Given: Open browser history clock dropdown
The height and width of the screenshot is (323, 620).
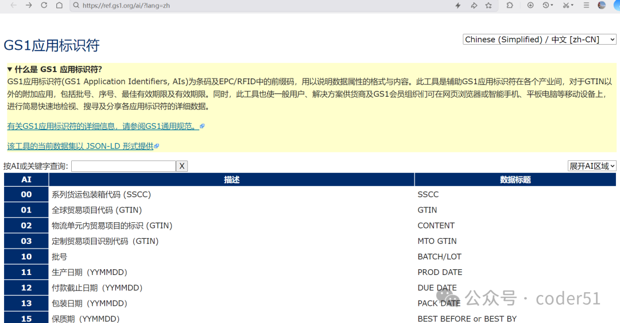Looking at the screenshot, I should pos(548,6).
